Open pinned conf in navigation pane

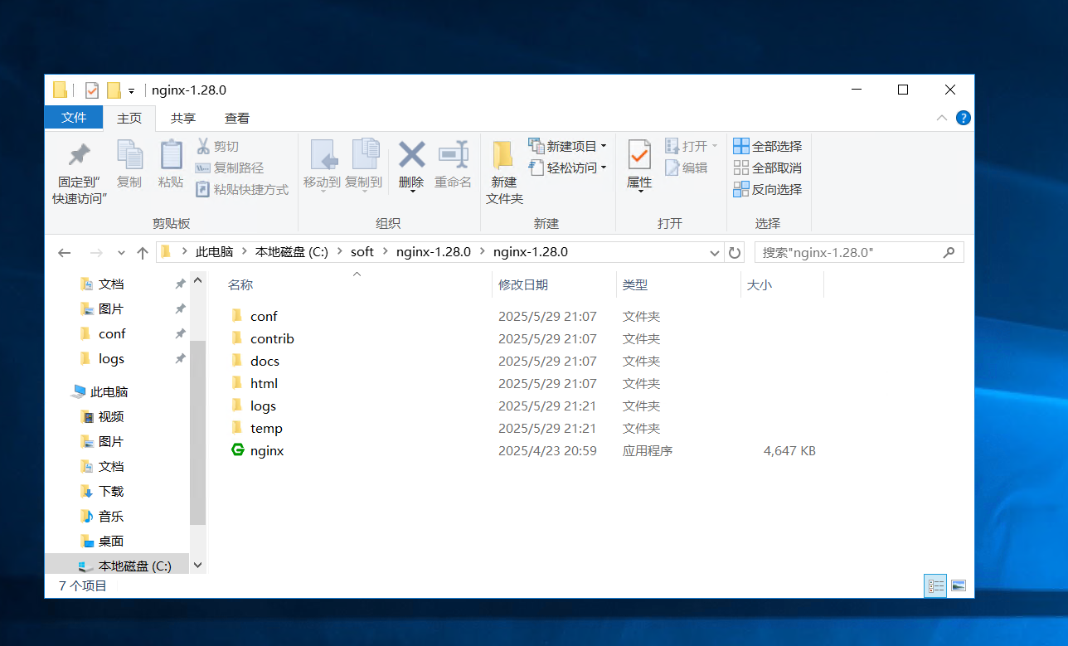pos(112,333)
